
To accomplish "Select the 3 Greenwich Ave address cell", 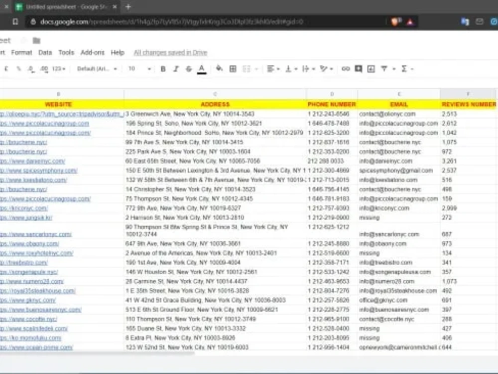I will pyautogui.click(x=215, y=114).
